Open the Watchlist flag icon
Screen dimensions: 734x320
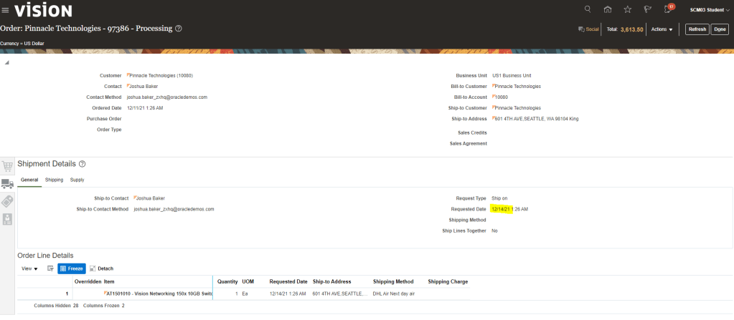click(x=648, y=9)
